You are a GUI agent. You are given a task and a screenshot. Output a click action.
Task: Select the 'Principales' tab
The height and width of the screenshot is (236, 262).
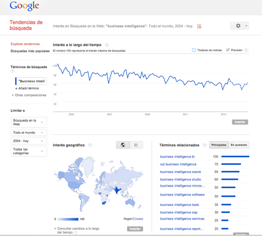(219, 145)
